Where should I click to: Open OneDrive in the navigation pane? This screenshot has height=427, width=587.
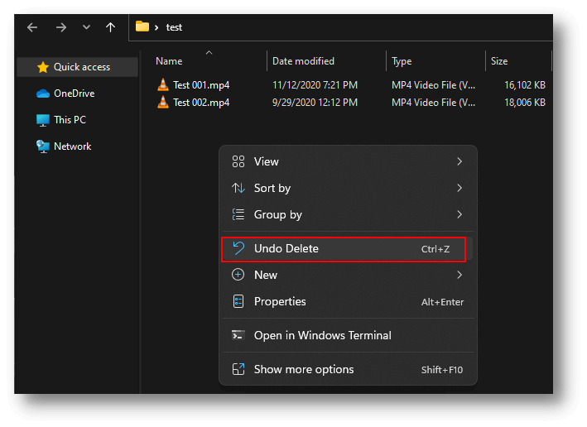(74, 94)
